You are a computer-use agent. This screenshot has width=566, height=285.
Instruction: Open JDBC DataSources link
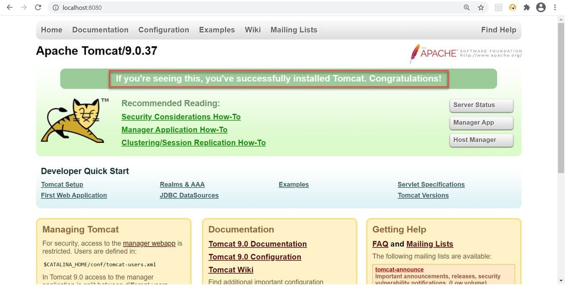(x=189, y=195)
